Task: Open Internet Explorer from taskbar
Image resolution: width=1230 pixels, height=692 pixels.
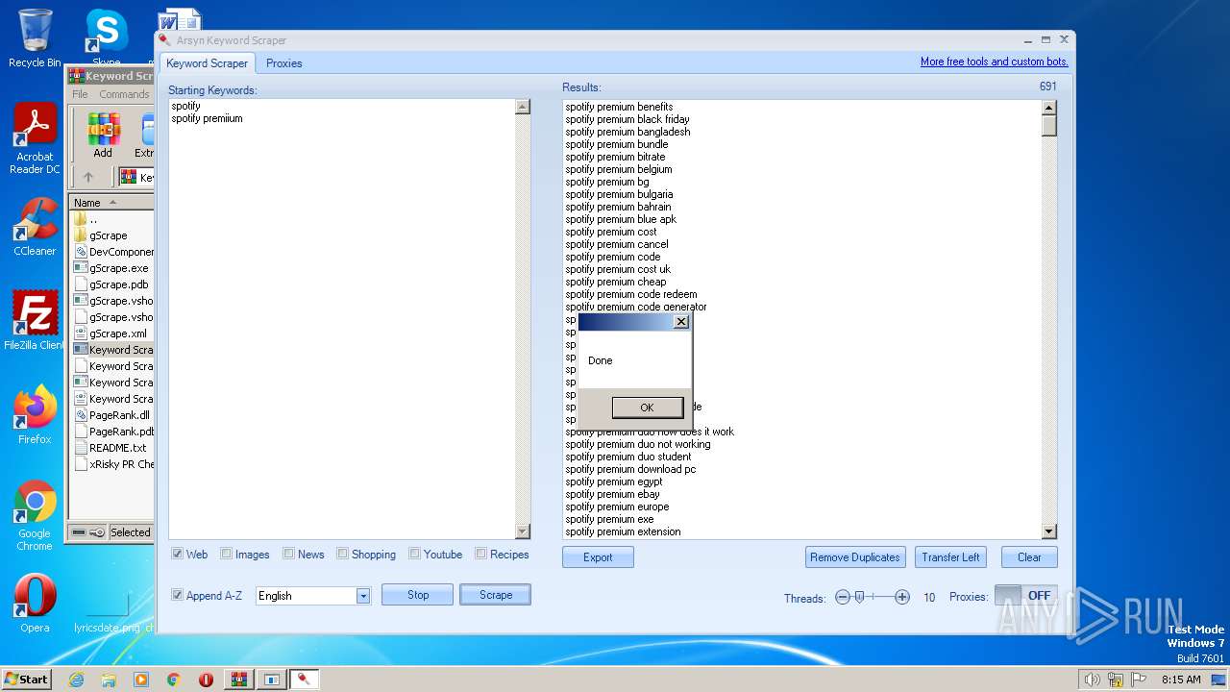Action: [77, 680]
